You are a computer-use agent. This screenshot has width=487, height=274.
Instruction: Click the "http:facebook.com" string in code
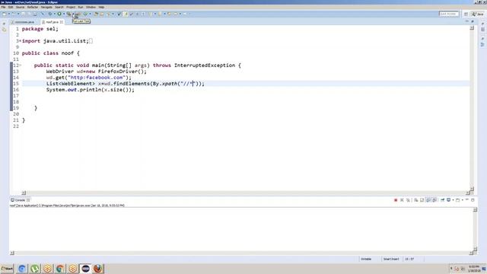coord(97,78)
